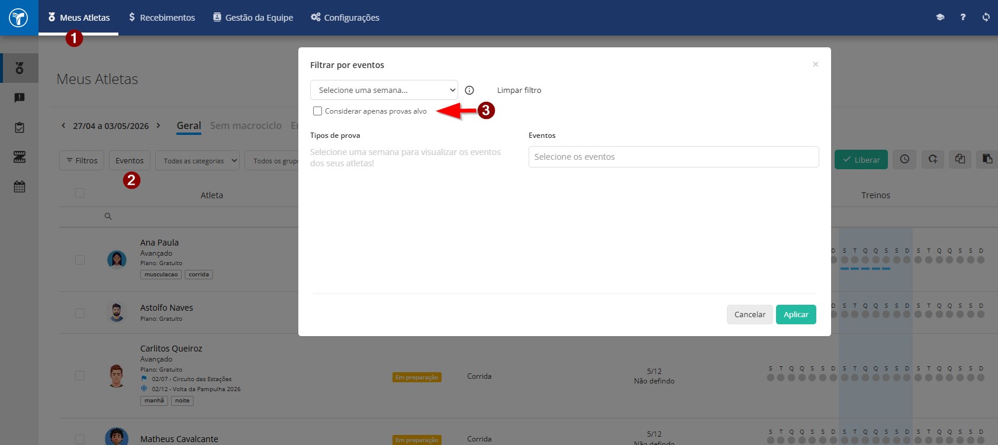
Task: Open the Meus Atletas tab
Action: pos(79,18)
